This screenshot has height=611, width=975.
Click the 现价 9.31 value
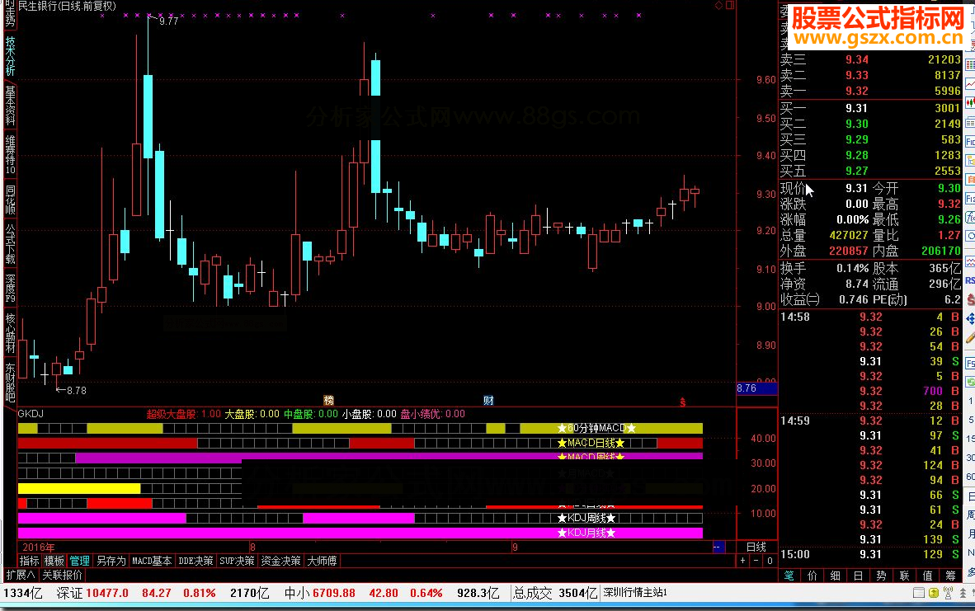tap(857, 188)
